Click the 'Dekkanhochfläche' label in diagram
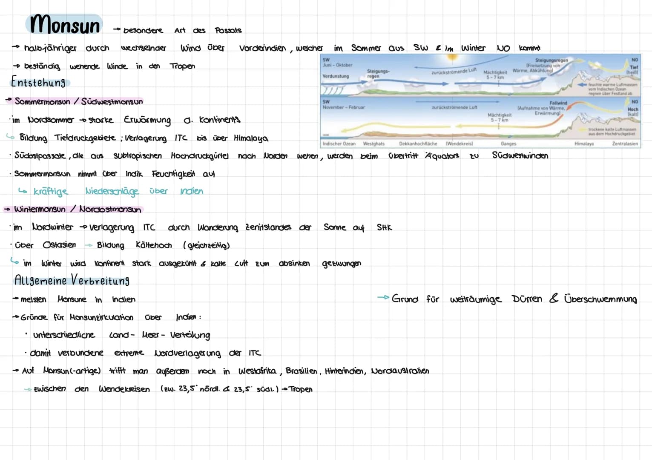652x460 pixels. coord(418,144)
